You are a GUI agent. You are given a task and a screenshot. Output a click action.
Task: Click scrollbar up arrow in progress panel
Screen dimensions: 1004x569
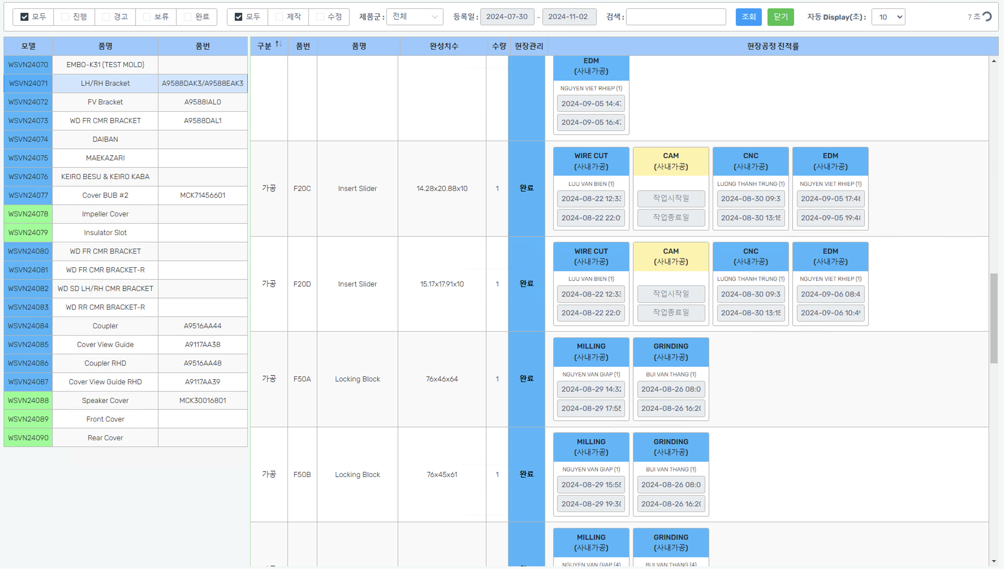pyautogui.click(x=994, y=61)
